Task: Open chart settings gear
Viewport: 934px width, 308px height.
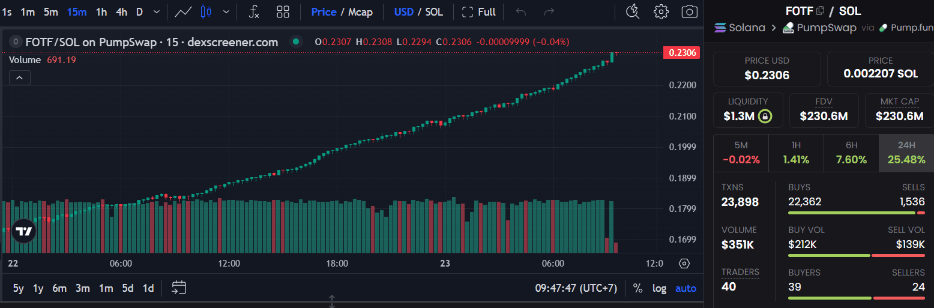Action: click(661, 11)
